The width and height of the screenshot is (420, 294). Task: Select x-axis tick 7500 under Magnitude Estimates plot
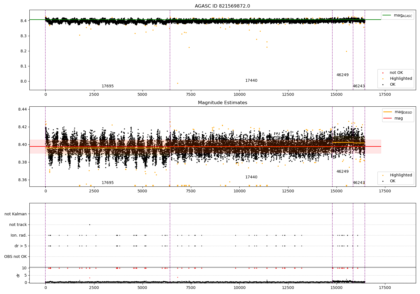[191, 191]
